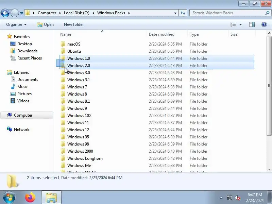Open the Pictures library
Viewport: 272px width, 204px height.
[x=21, y=94]
